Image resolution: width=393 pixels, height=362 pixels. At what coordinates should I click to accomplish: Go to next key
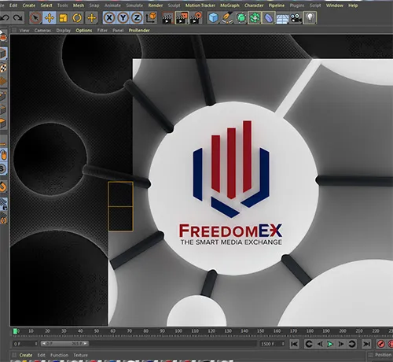point(351,344)
